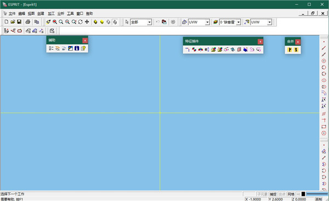Toggle the 捕捉 snap mode in status bar
Screen dimensions: 329x201
point(273,194)
